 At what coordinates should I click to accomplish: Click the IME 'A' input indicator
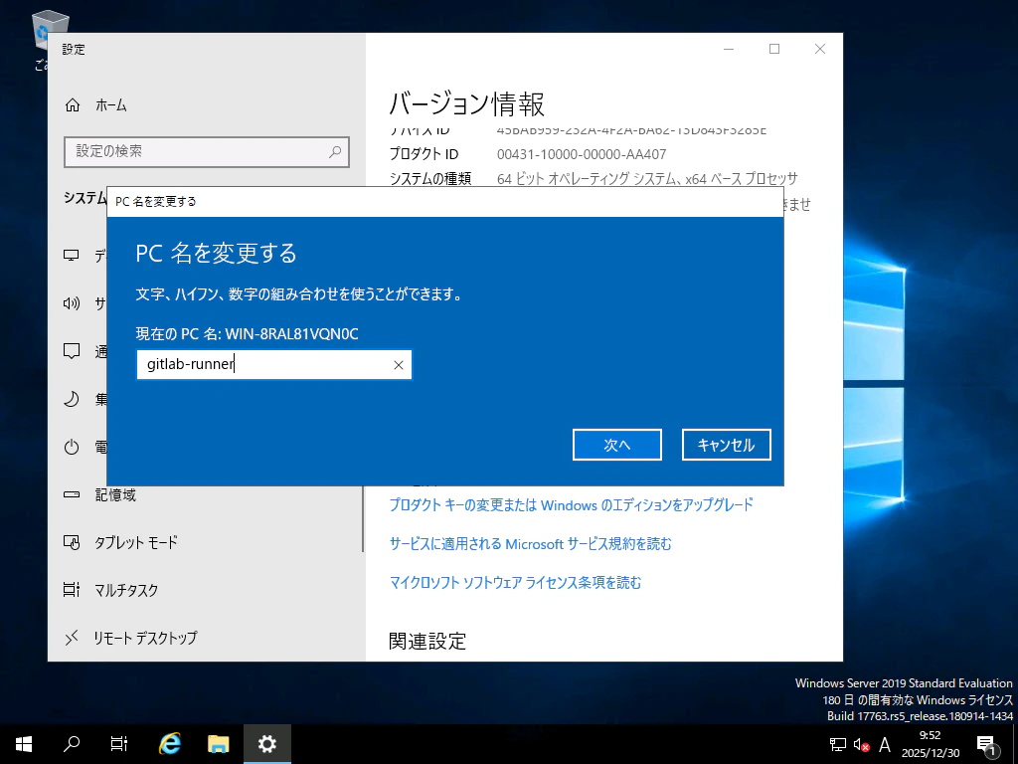pyautogui.click(x=884, y=743)
